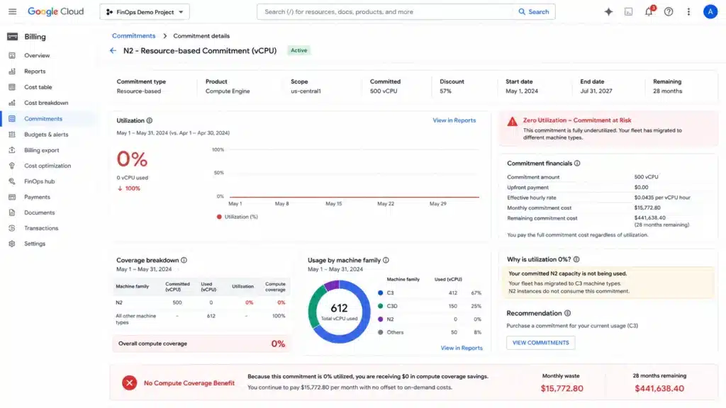726x408 pixels.
Task: Click the N2 row in Coverage breakdown
Action: pos(201,302)
